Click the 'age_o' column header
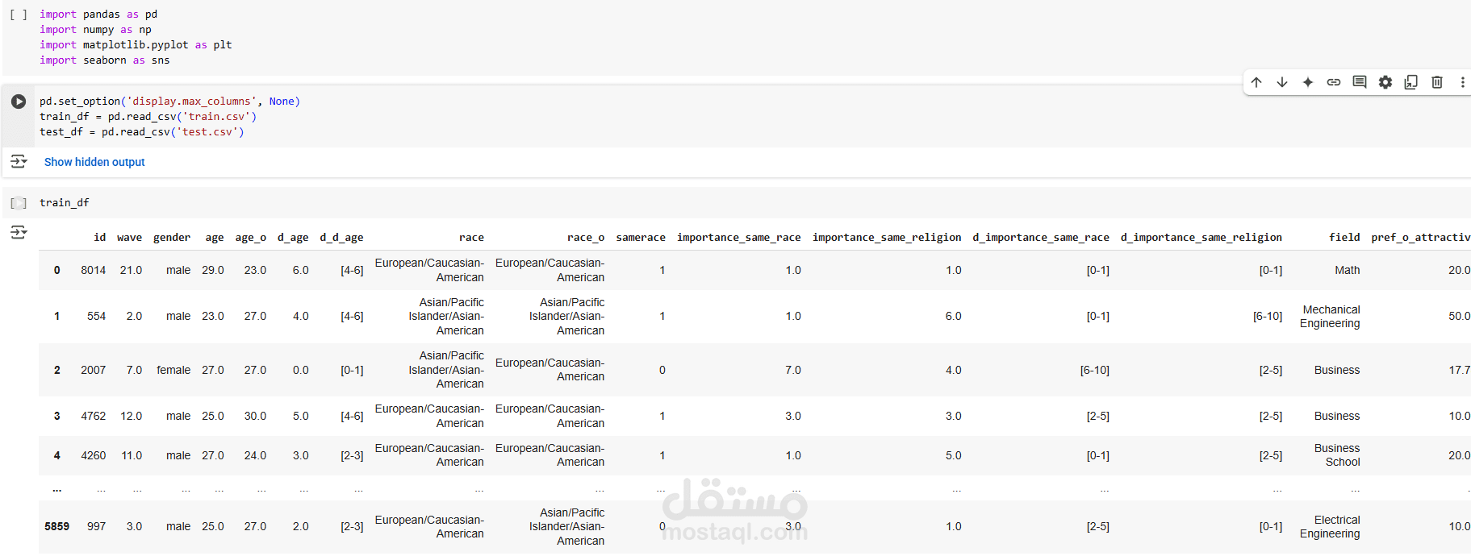 251,238
